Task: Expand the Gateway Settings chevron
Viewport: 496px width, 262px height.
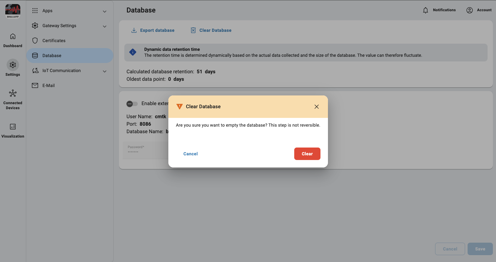Action: point(105,26)
